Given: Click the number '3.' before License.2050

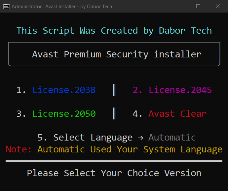Looking at the screenshot, I should point(21,114).
